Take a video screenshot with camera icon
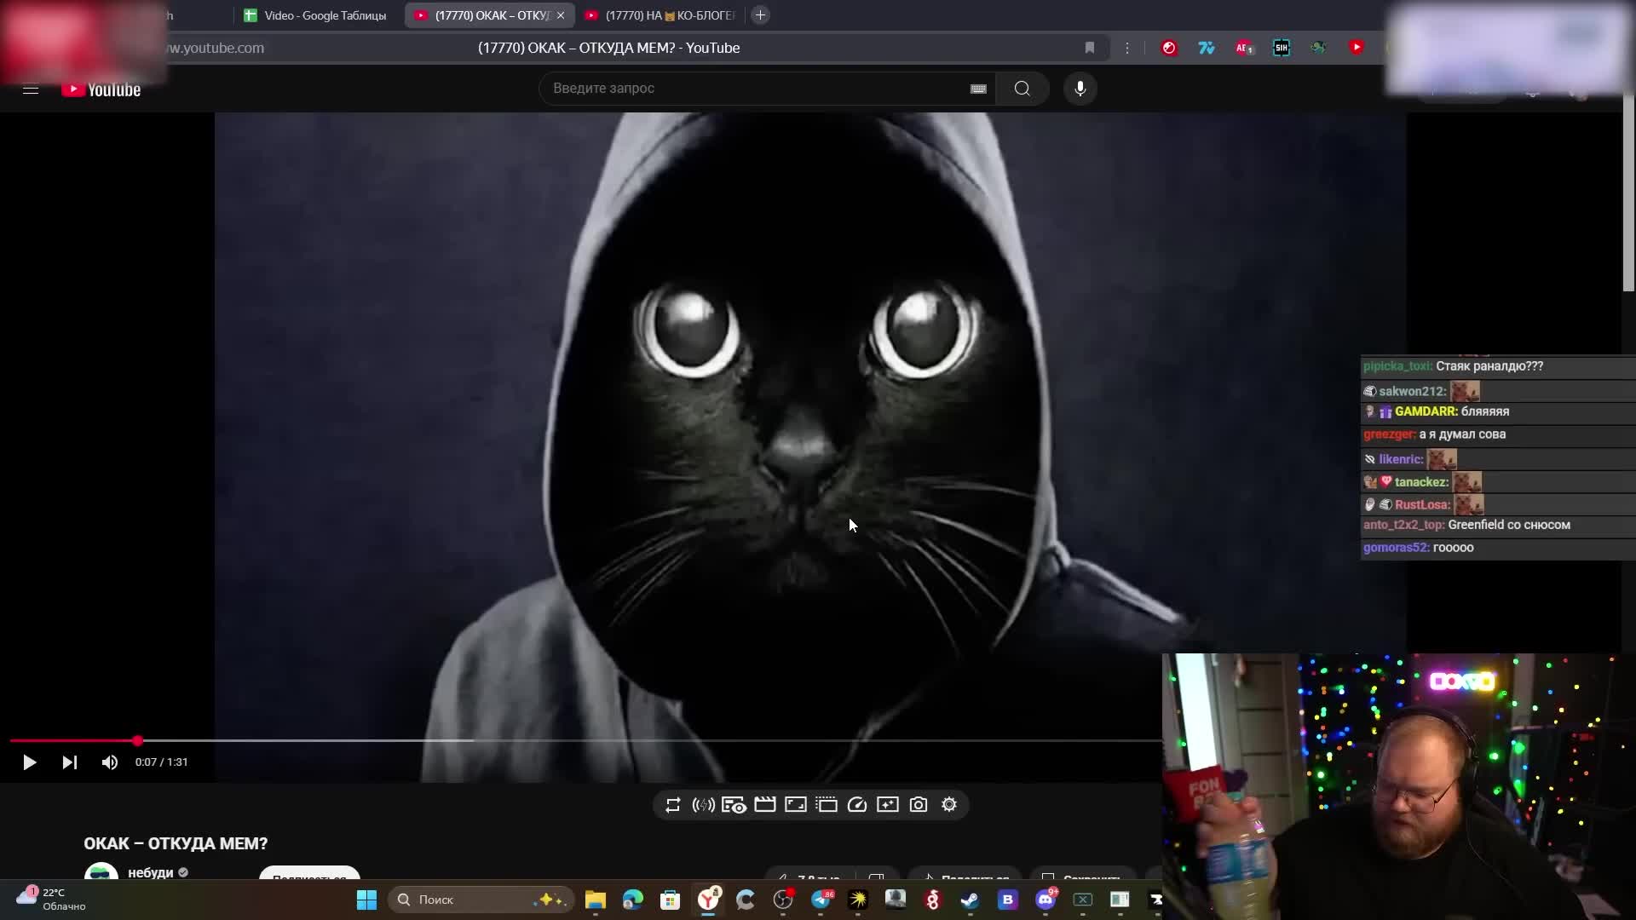Screen dimensions: 1636x920 pos(919,805)
